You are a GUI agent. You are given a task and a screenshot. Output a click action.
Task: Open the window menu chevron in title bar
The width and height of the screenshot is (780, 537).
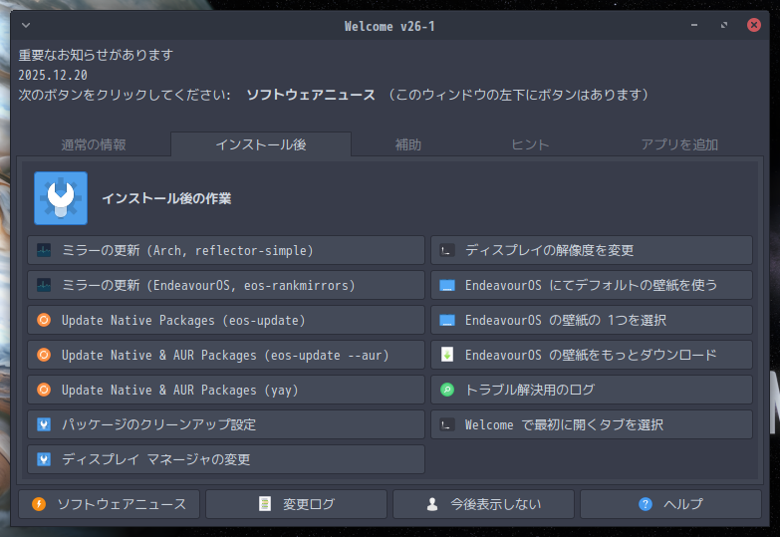tap(26, 25)
